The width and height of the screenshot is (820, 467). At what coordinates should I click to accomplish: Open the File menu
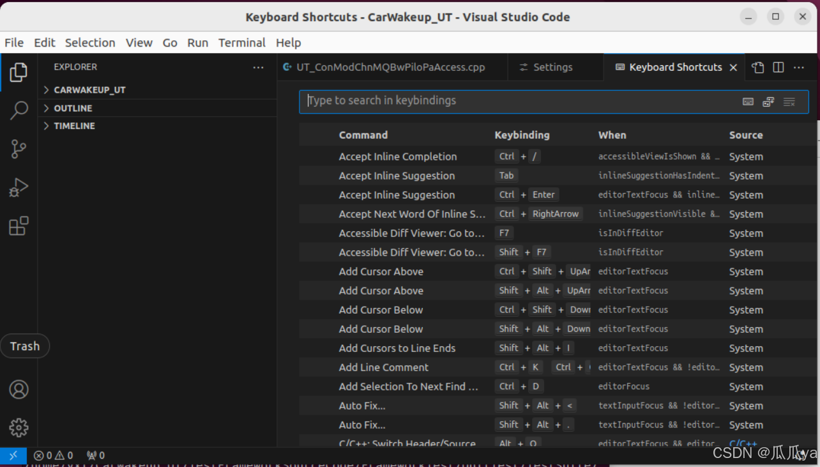[14, 43]
